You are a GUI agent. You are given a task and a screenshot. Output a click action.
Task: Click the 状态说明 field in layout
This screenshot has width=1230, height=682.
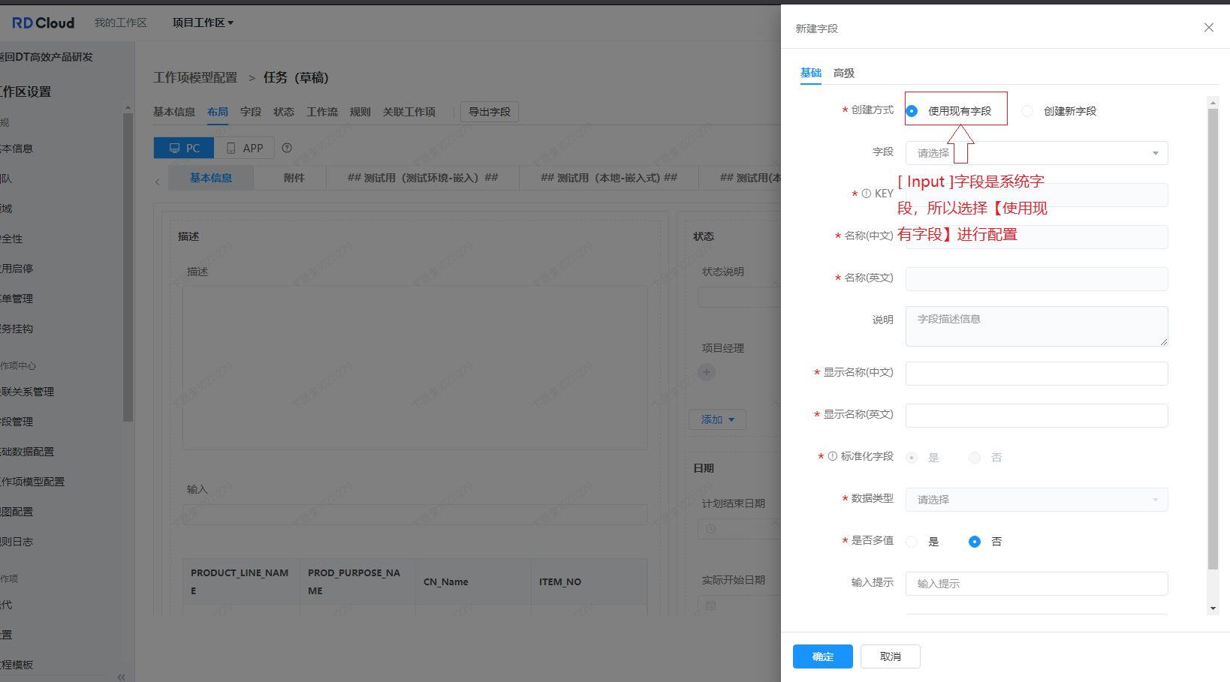coord(739,297)
